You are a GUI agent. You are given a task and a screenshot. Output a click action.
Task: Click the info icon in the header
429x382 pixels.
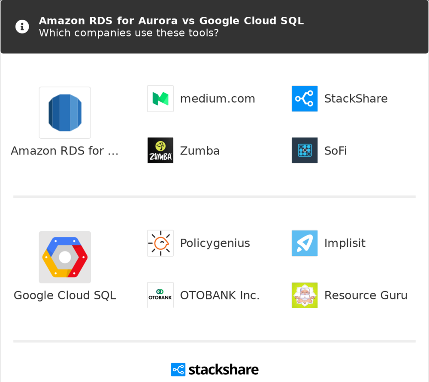tap(22, 27)
